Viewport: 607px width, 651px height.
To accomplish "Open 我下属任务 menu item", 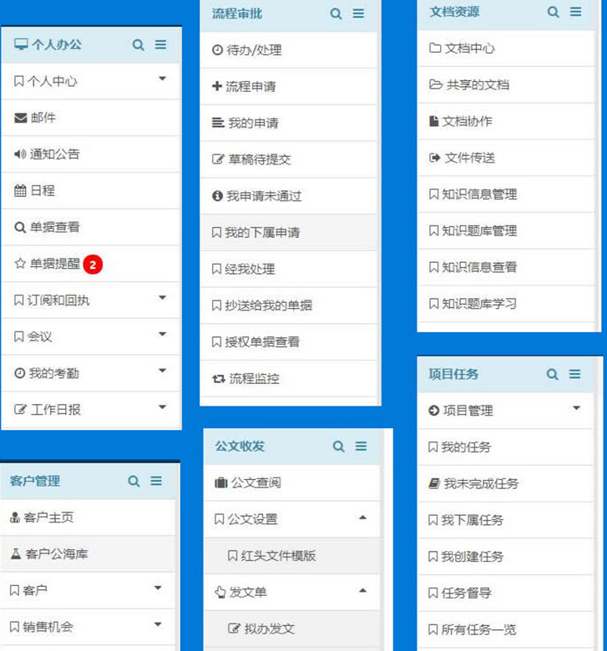I will tap(505, 520).
